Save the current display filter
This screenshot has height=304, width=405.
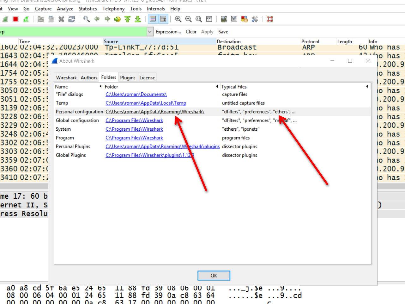click(223, 32)
